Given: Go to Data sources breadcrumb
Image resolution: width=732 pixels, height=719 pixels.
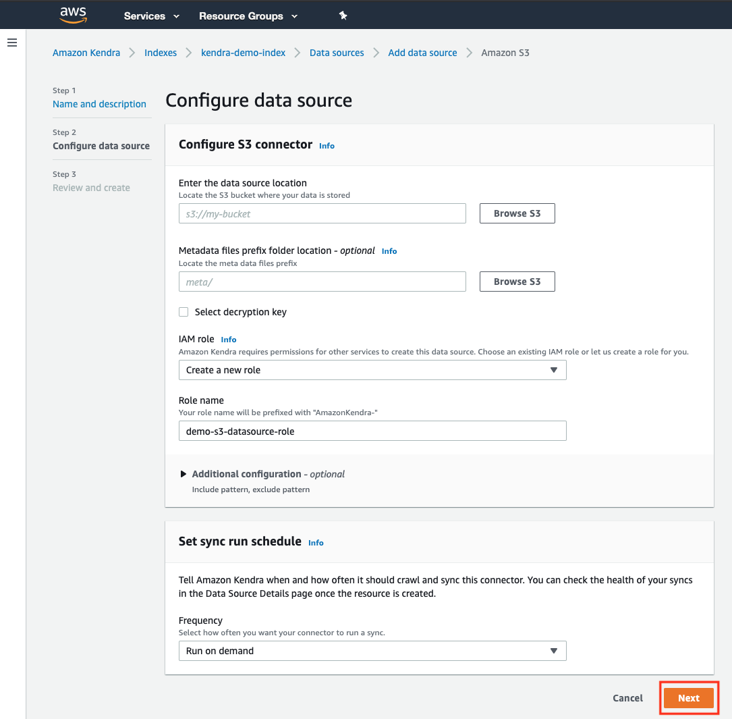Looking at the screenshot, I should 337,53.
